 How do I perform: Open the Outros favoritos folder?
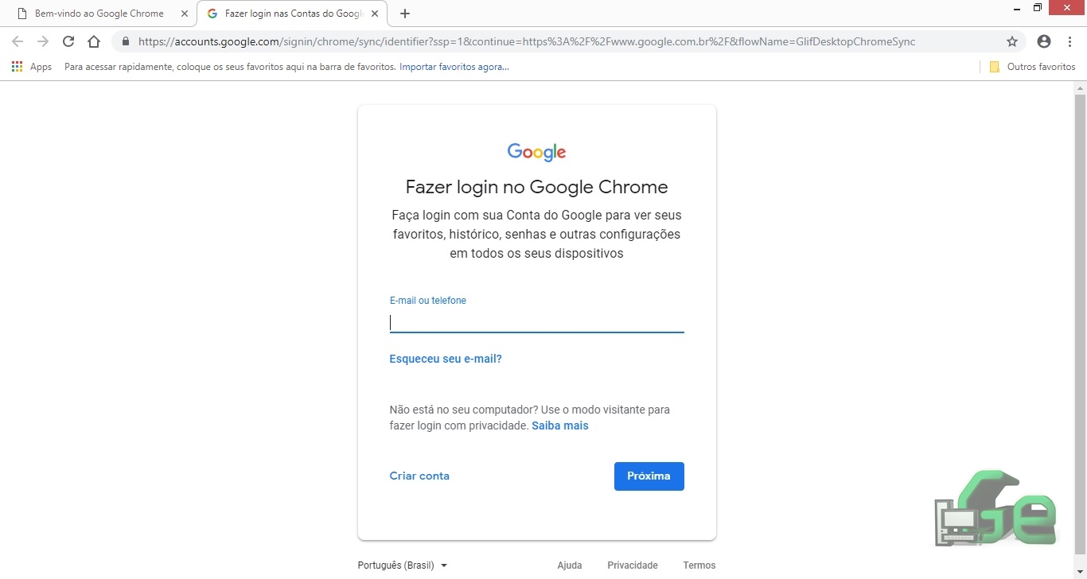pyautogui.click(x=1032, y=67)
